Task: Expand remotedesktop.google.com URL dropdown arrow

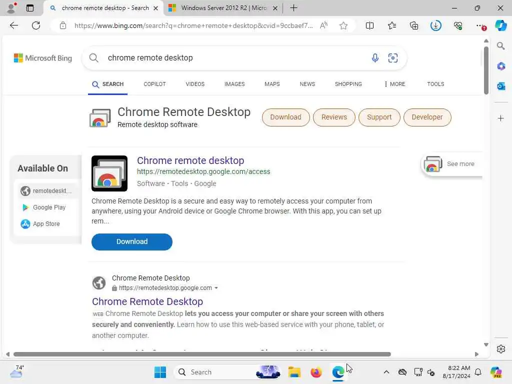Action: tap(216, 288)
